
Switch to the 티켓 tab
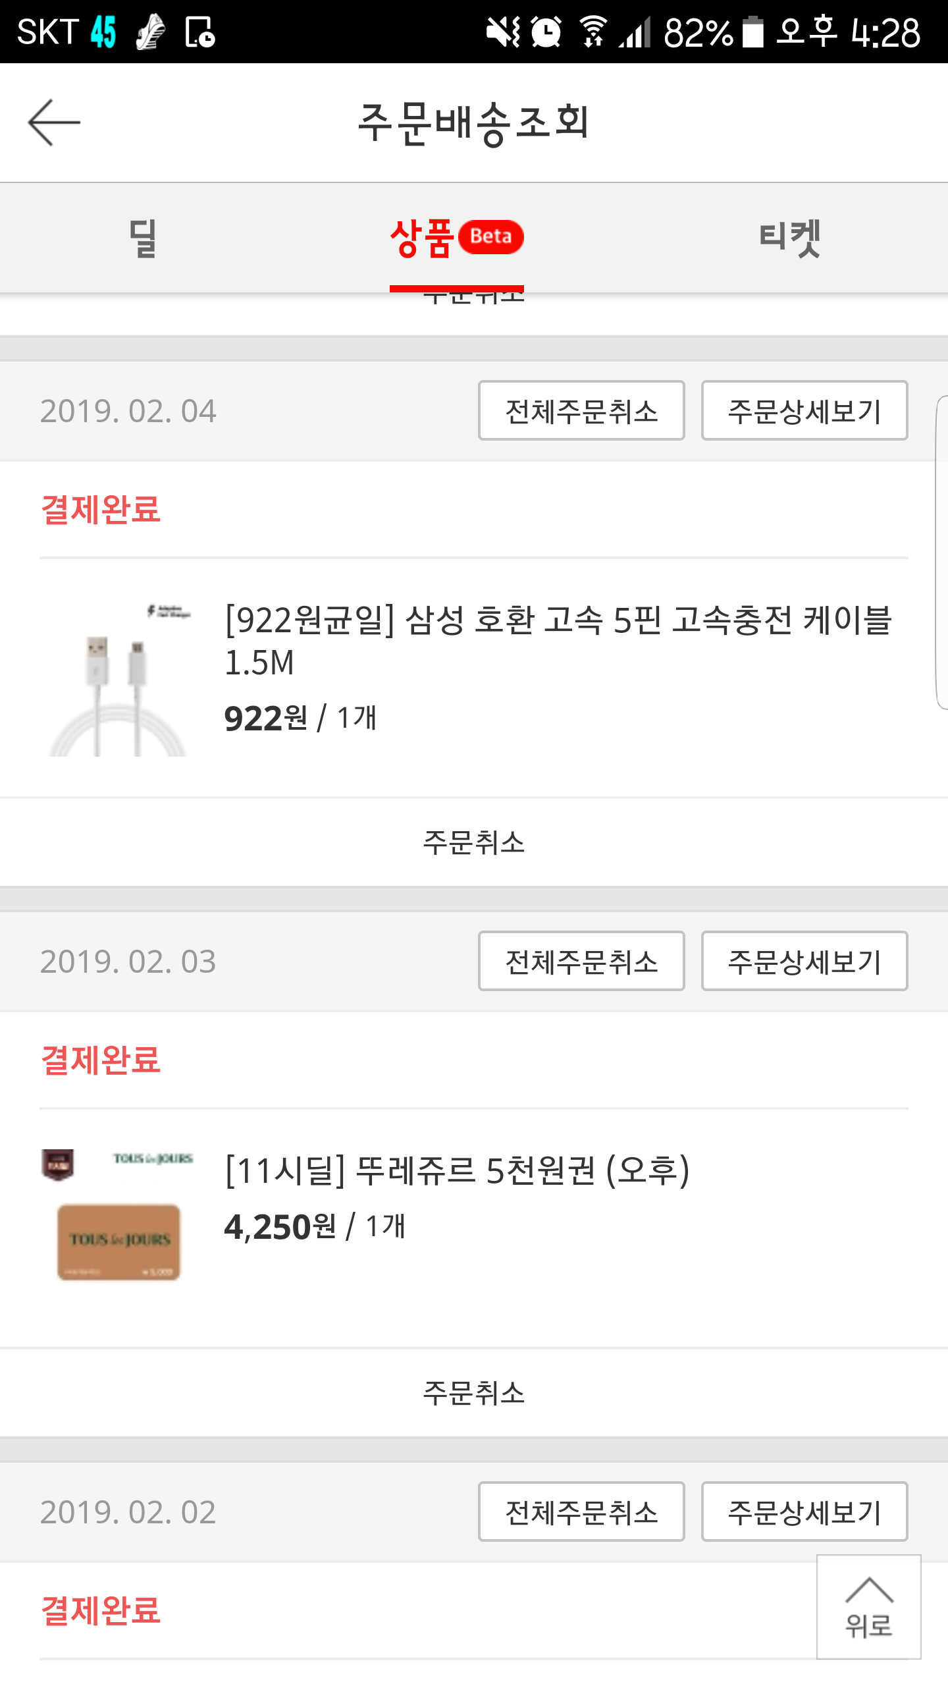click(x=789, y=238)
